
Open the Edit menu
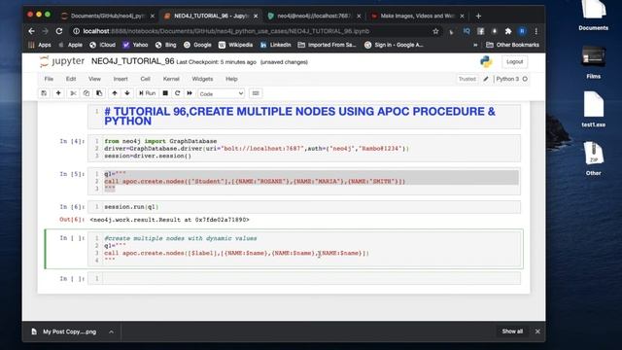point(71,79)
